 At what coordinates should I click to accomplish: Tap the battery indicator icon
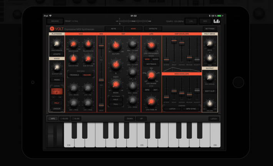219,16
